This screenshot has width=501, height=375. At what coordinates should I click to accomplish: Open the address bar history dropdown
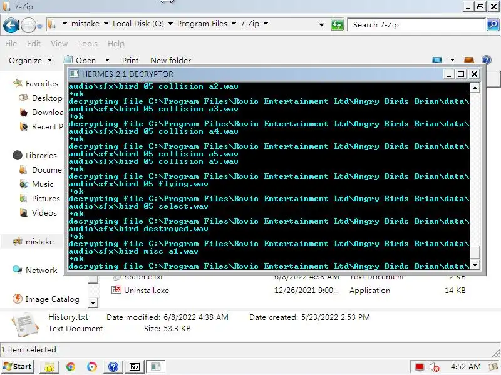(x=321, y=24)
